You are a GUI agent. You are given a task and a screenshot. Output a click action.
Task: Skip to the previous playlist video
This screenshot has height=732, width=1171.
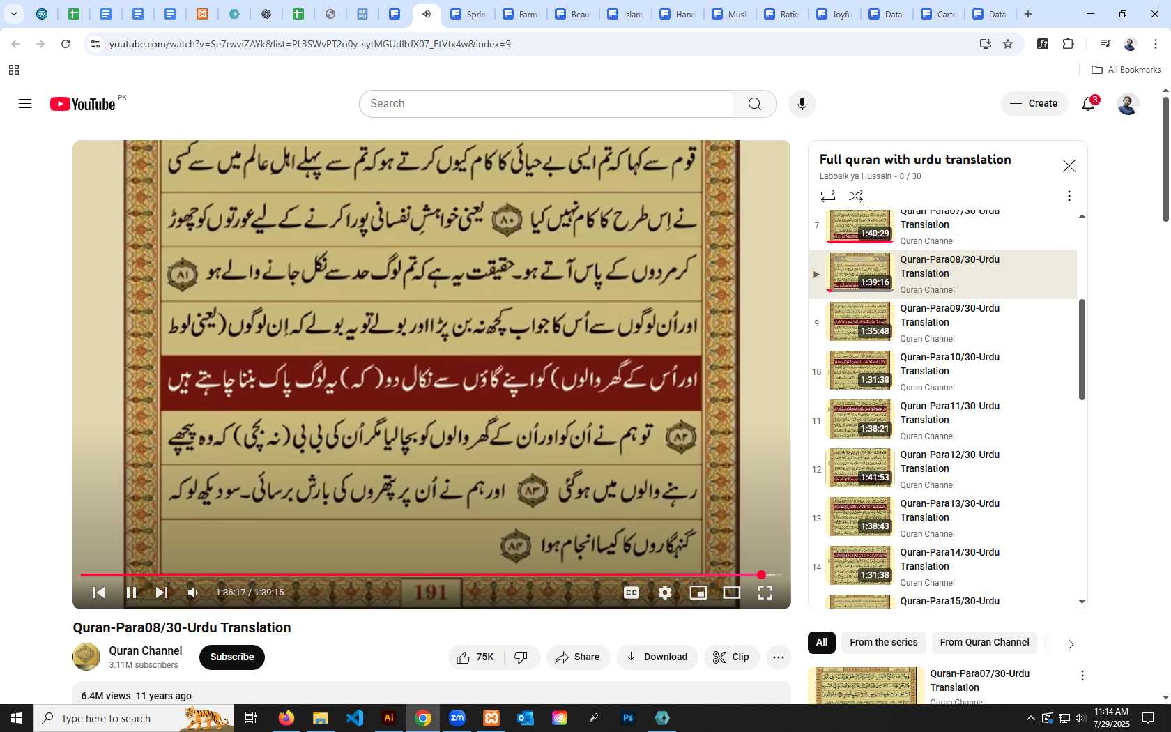tap(99, 593)
